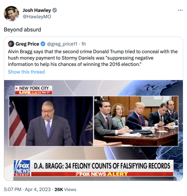Open the tweet's three-dot more menu
The height and width of the screenshot is (196, 187).
(180, 10)
